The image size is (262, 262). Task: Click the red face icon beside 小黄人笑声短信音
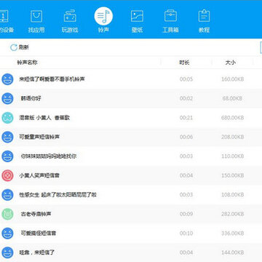click(x=7, y=175)
